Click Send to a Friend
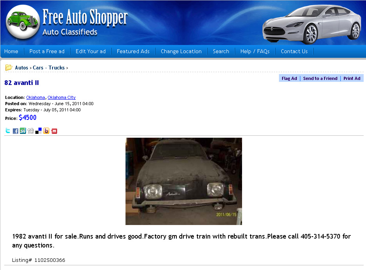 (320, 78)
